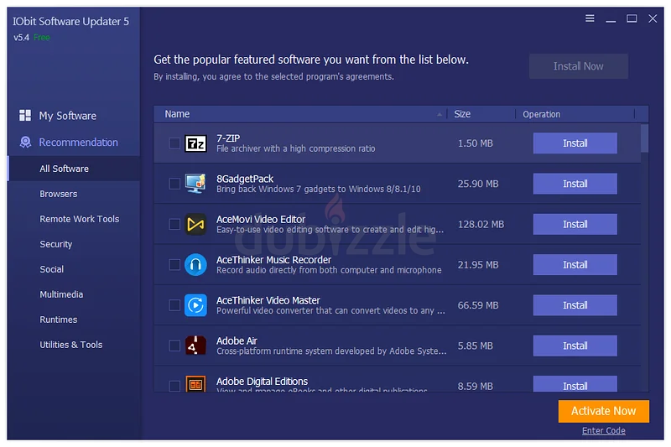Maximize the IObit Software Updater window
The image size is (671, 447).
click(x=632, y=18)
